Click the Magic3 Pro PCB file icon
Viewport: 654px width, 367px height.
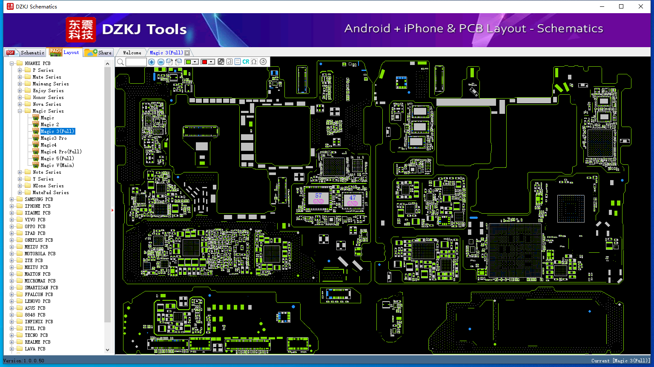click(36, 138)
